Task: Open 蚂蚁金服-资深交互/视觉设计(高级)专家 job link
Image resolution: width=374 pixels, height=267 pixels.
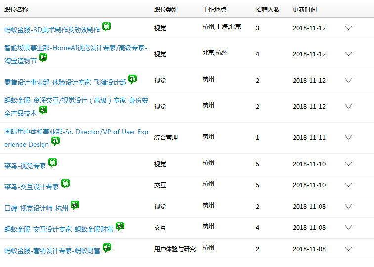Action: click(76, 107)
